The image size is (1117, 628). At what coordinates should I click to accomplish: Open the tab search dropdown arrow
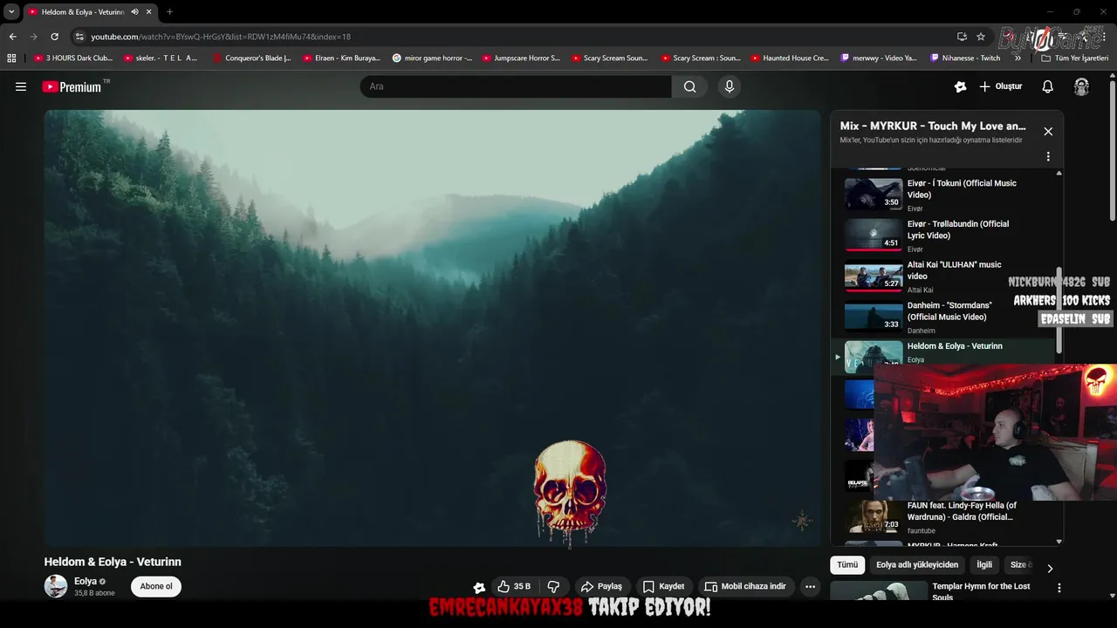coord(11,11)
